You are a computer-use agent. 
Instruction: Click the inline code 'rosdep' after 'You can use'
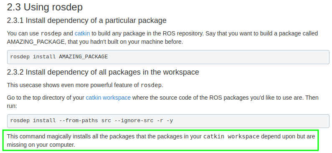click(x=51, y=34)
